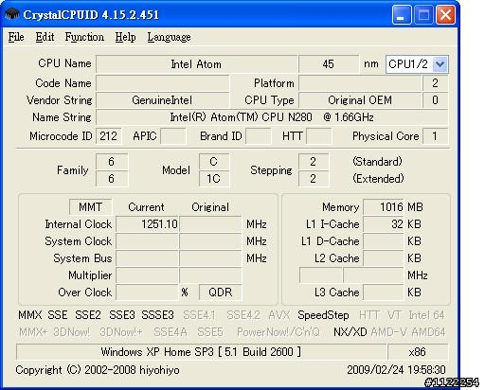Click the empty APIC field

tap(173, 136)
